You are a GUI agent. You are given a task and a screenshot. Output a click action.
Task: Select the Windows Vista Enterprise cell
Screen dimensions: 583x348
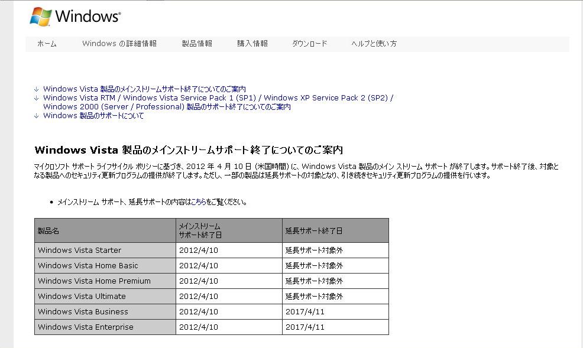point(105,327)
